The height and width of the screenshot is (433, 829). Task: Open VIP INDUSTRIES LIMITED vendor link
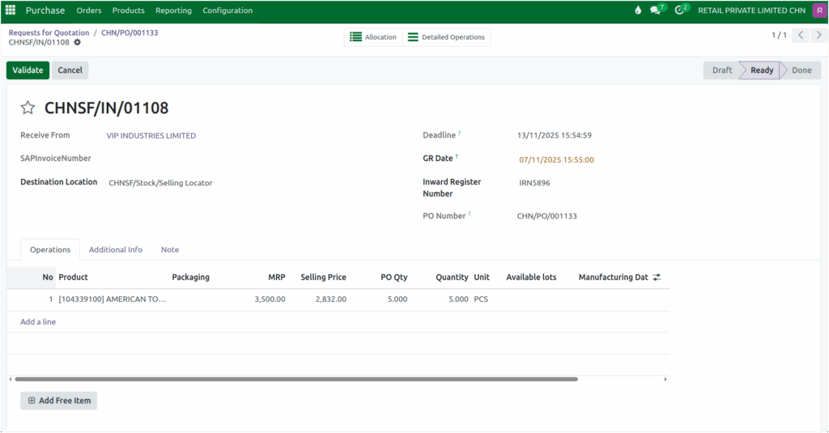point(151,136)
